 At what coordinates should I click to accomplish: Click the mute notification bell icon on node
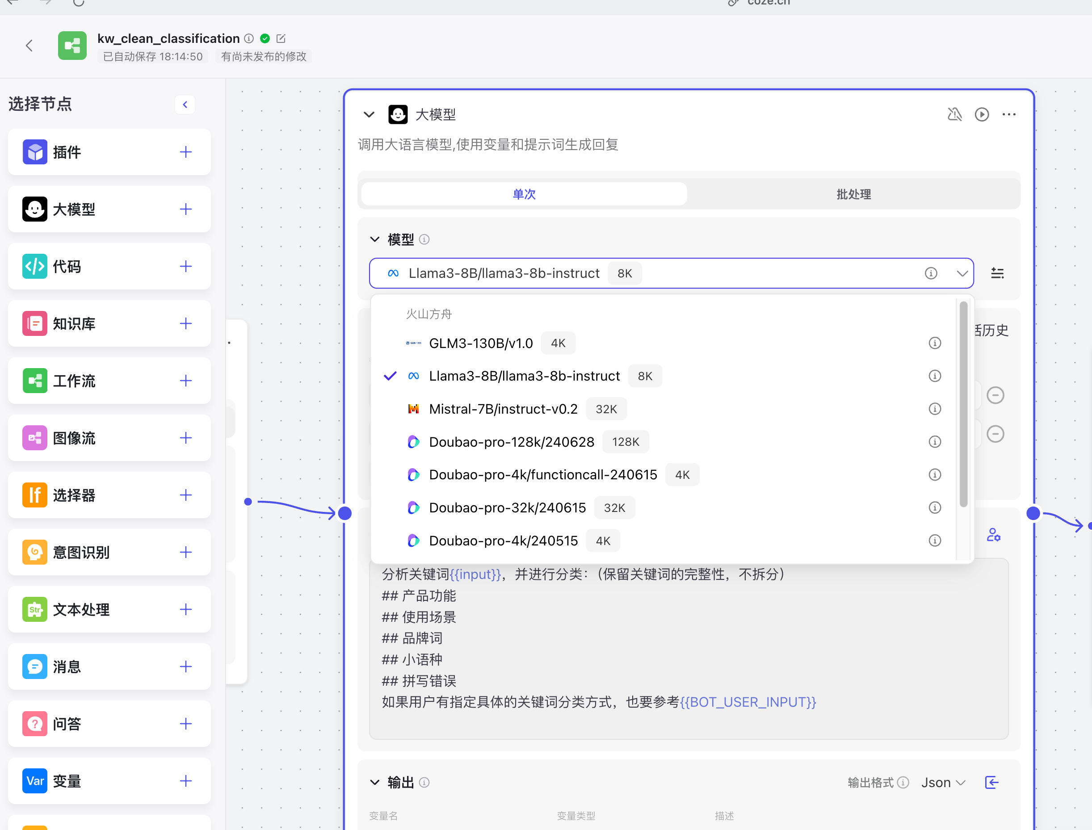(x=955, y=115)
